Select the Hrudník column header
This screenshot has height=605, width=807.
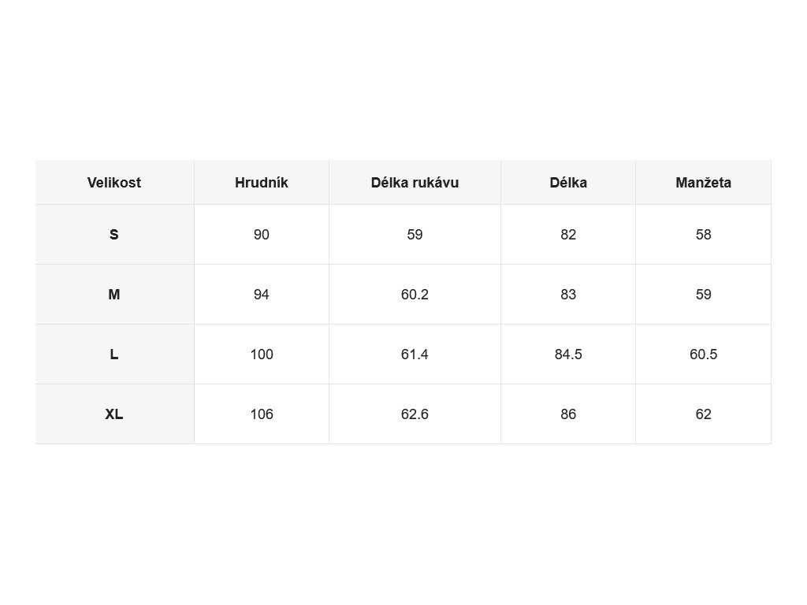point(262,183)
